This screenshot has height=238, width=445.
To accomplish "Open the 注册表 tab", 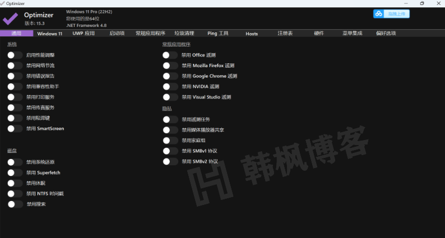I will 285,33.
